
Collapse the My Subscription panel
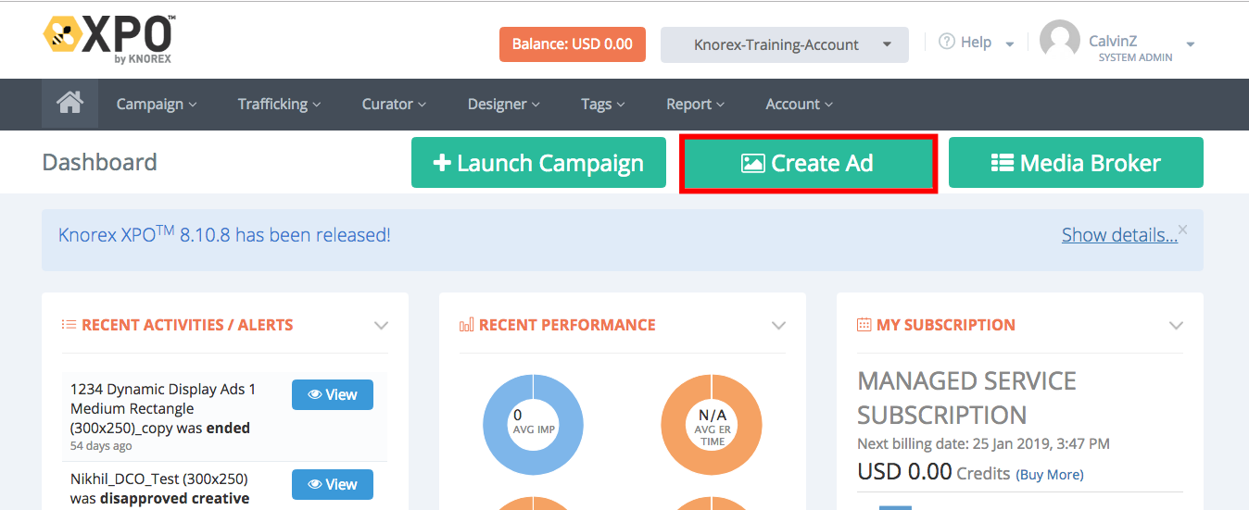click(1176, 326)
